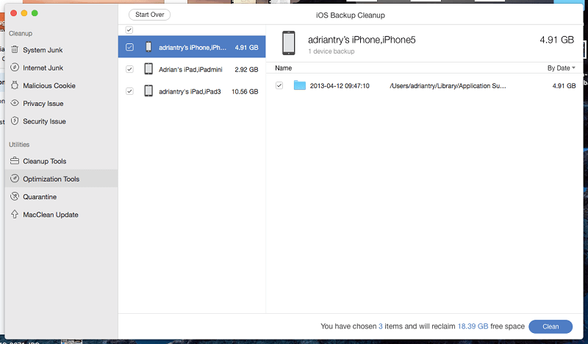The height and width of the screenshot is (344, 588).
Task: Open Malicious Cookie section
Action: click(x=61, y=85)
